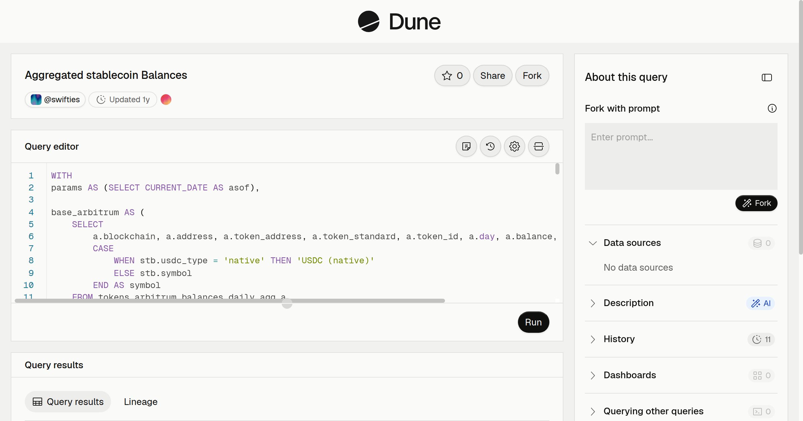Click line number 1 in editor
This screenshot has width=803, height=421.
[x=31, y=175]
